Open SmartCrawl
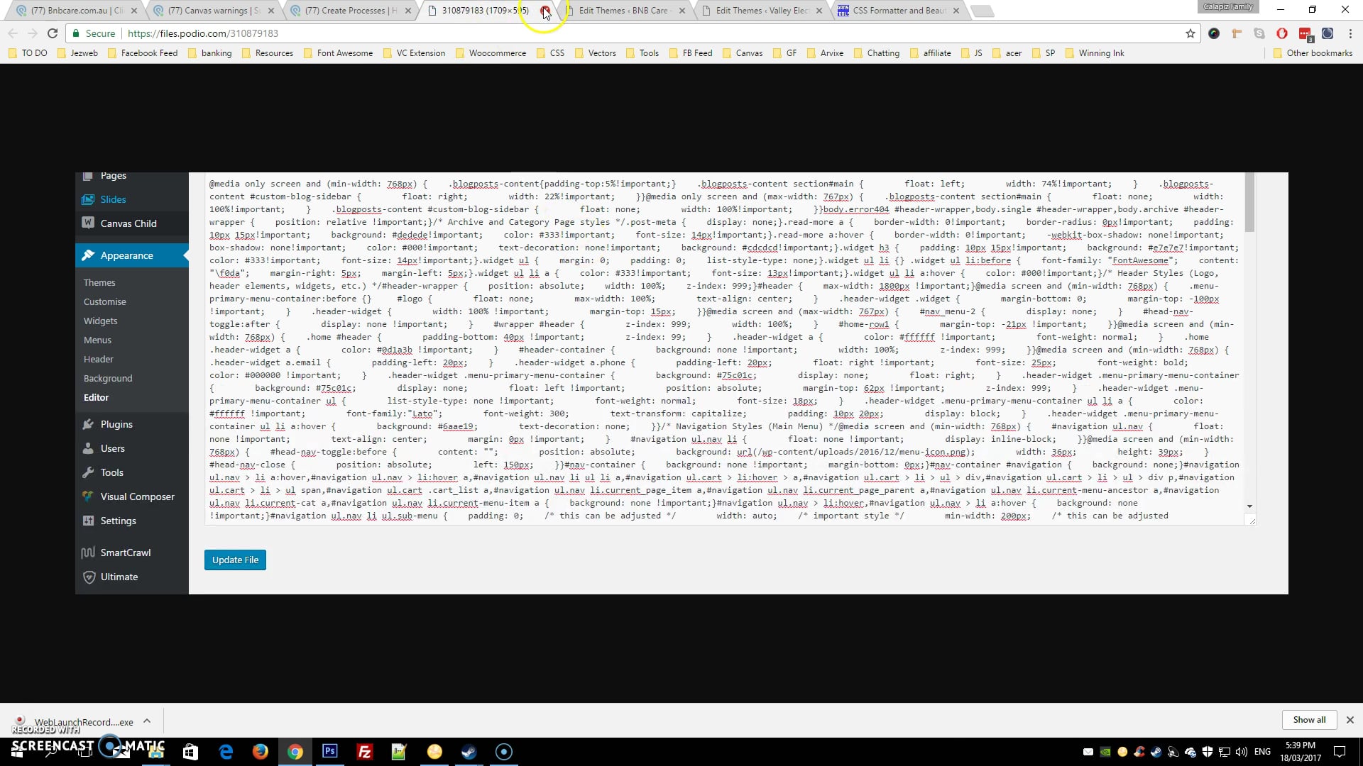 125,552
